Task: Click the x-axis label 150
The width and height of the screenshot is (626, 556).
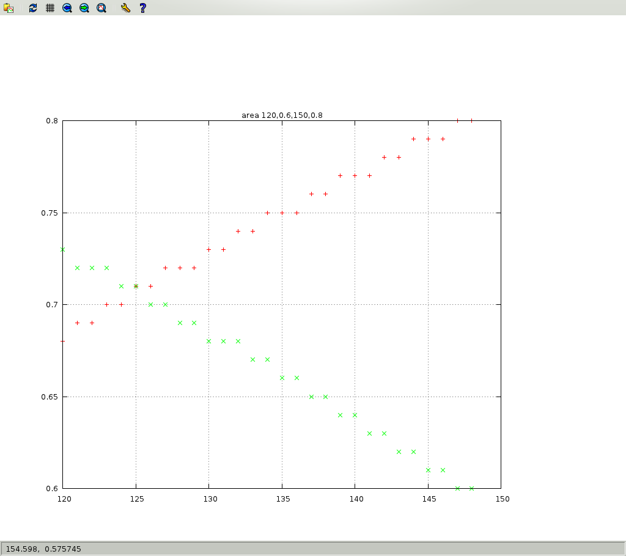Action: [502, 499]
